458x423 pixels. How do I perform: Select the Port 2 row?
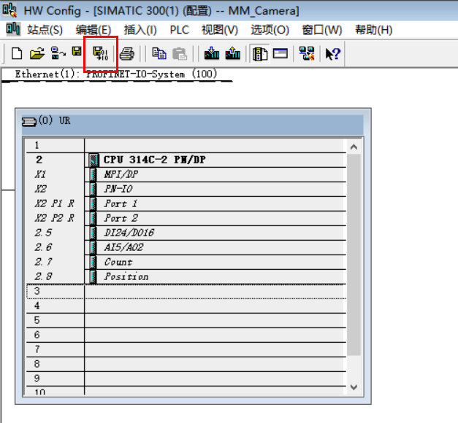coord(186,218)
